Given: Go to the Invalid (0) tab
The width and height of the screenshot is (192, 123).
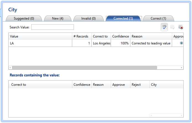Looking at the screenshot, I should pos(88,18).
